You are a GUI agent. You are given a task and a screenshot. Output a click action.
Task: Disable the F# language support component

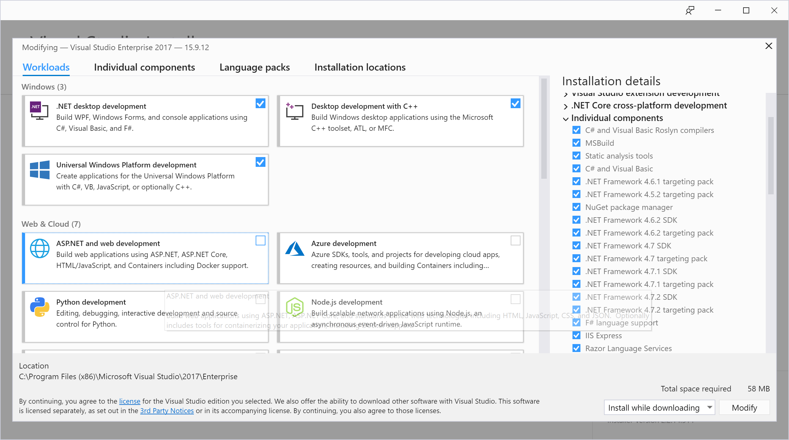click(577, 322)
